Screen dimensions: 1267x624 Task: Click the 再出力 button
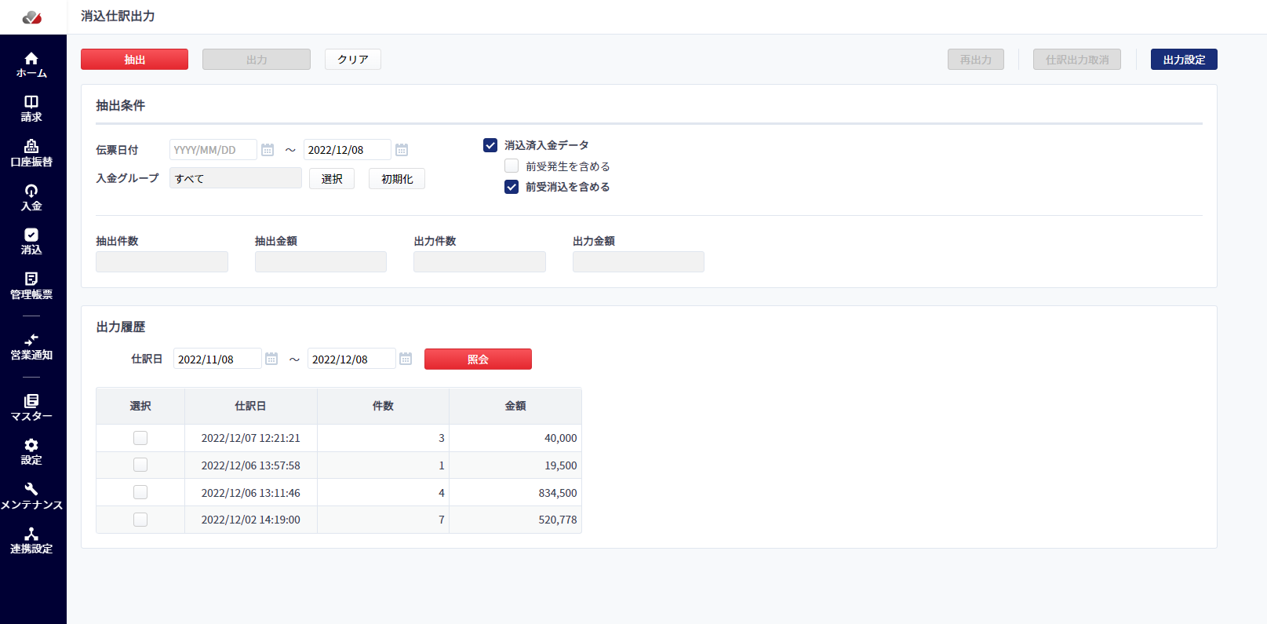(976, 60)
